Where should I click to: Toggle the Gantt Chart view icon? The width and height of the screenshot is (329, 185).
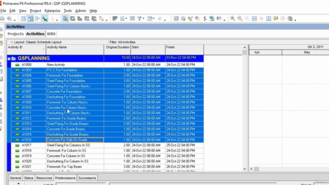coord(30,18)
